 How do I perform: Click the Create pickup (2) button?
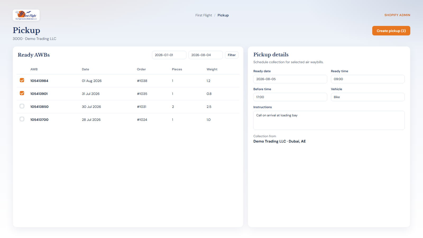click(391, 31)
